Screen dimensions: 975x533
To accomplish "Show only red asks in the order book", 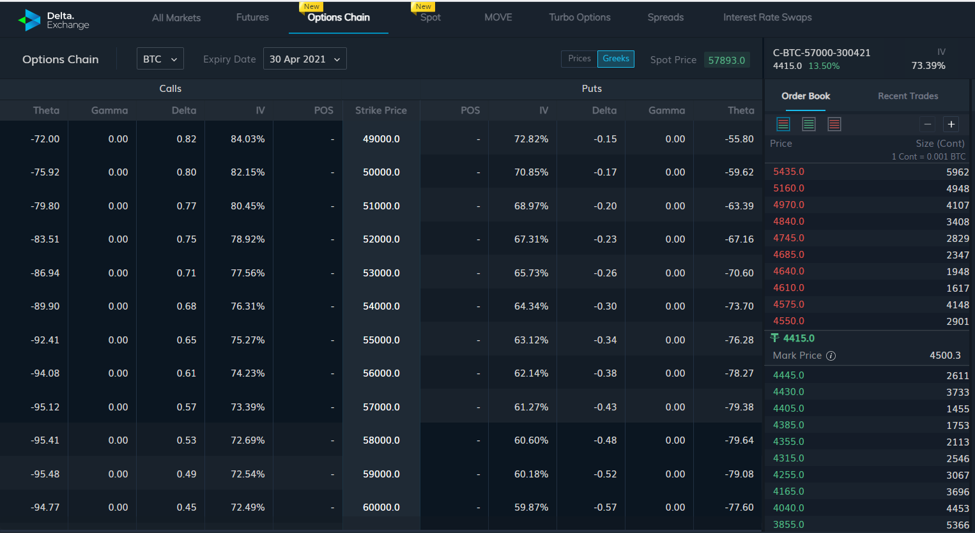I will point(834,124).
